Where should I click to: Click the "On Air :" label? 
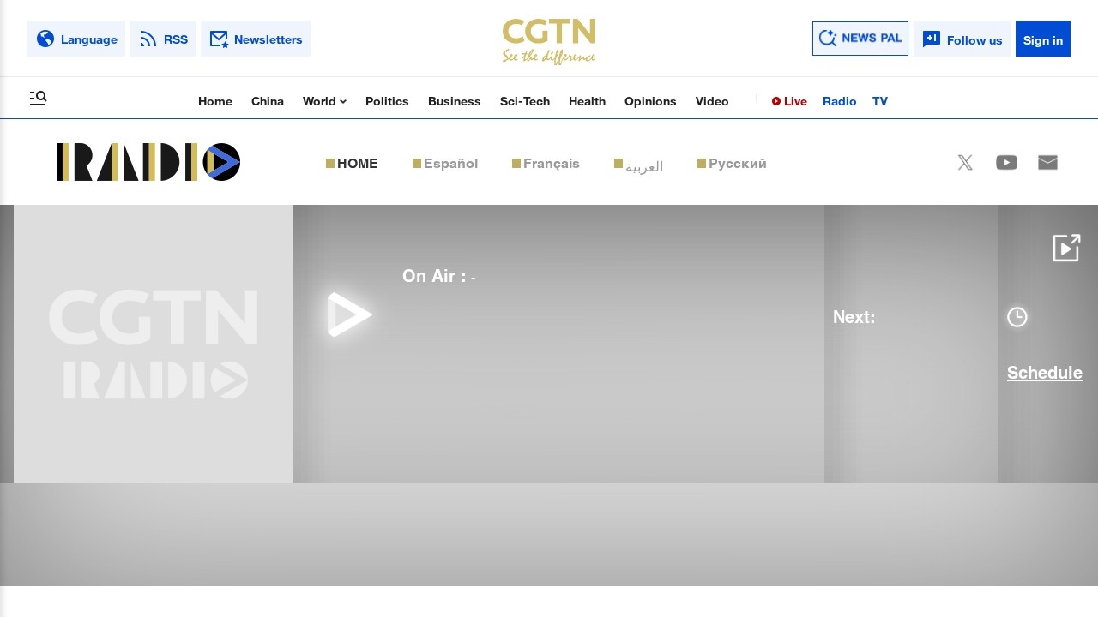click(x=434, y=276)
